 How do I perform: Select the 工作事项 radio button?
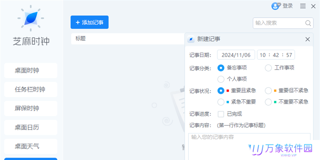pos(268,68)
